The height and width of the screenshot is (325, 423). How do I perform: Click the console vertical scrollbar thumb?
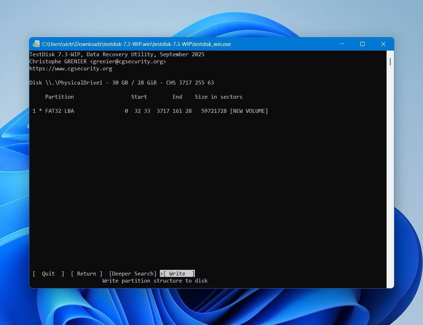[x=390, y=62]
